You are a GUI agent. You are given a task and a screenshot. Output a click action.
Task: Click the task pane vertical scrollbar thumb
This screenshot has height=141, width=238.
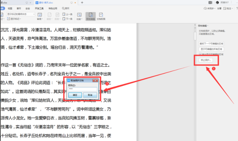click(195, 36)
